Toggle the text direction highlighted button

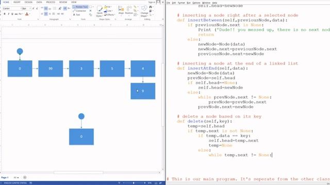pyautogui.click(x=65, y=8)
